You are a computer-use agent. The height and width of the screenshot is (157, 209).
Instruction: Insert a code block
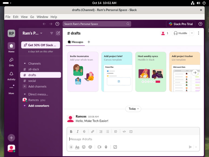[131, 132]
